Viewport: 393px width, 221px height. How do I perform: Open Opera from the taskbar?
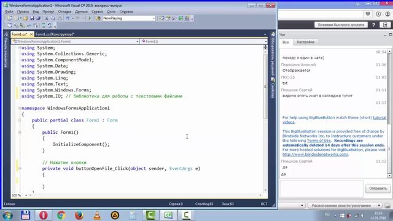44,215
